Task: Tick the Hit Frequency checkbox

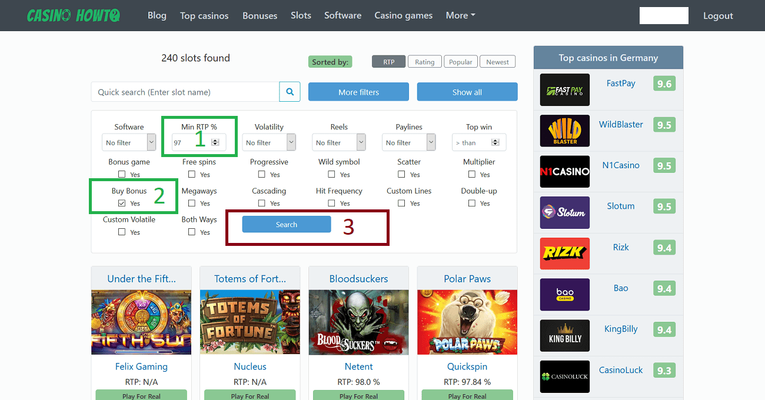Action: (332, 203)
